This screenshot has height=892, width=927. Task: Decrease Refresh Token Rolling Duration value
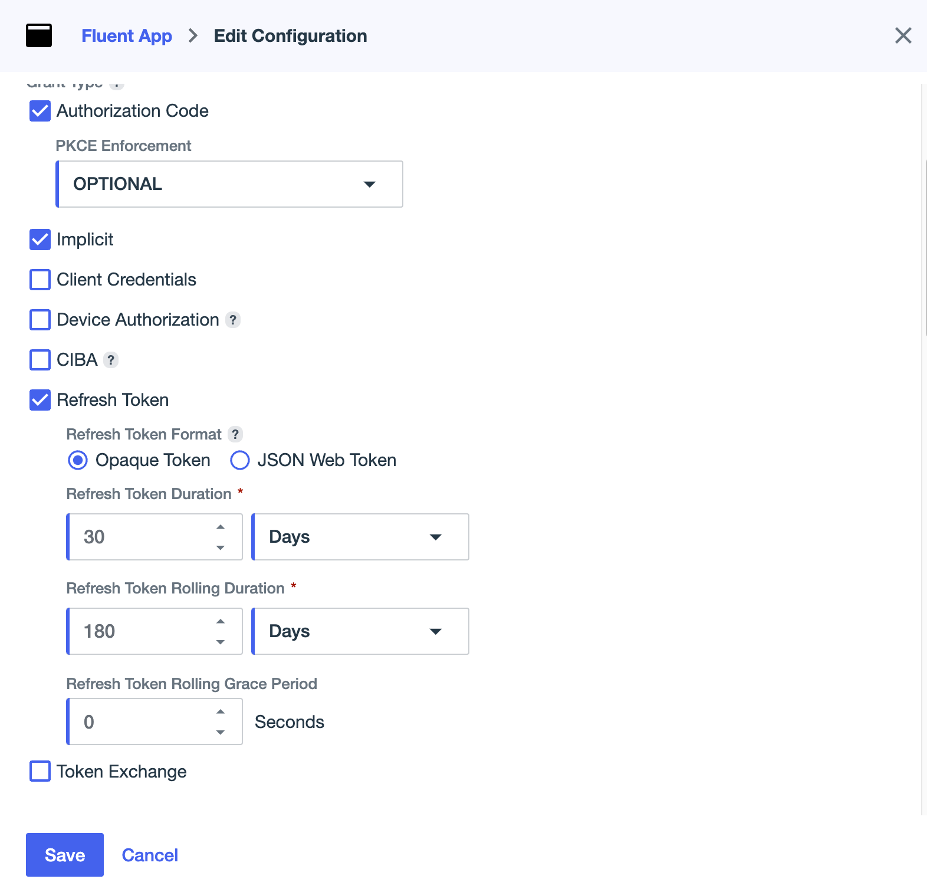point(221,642)
